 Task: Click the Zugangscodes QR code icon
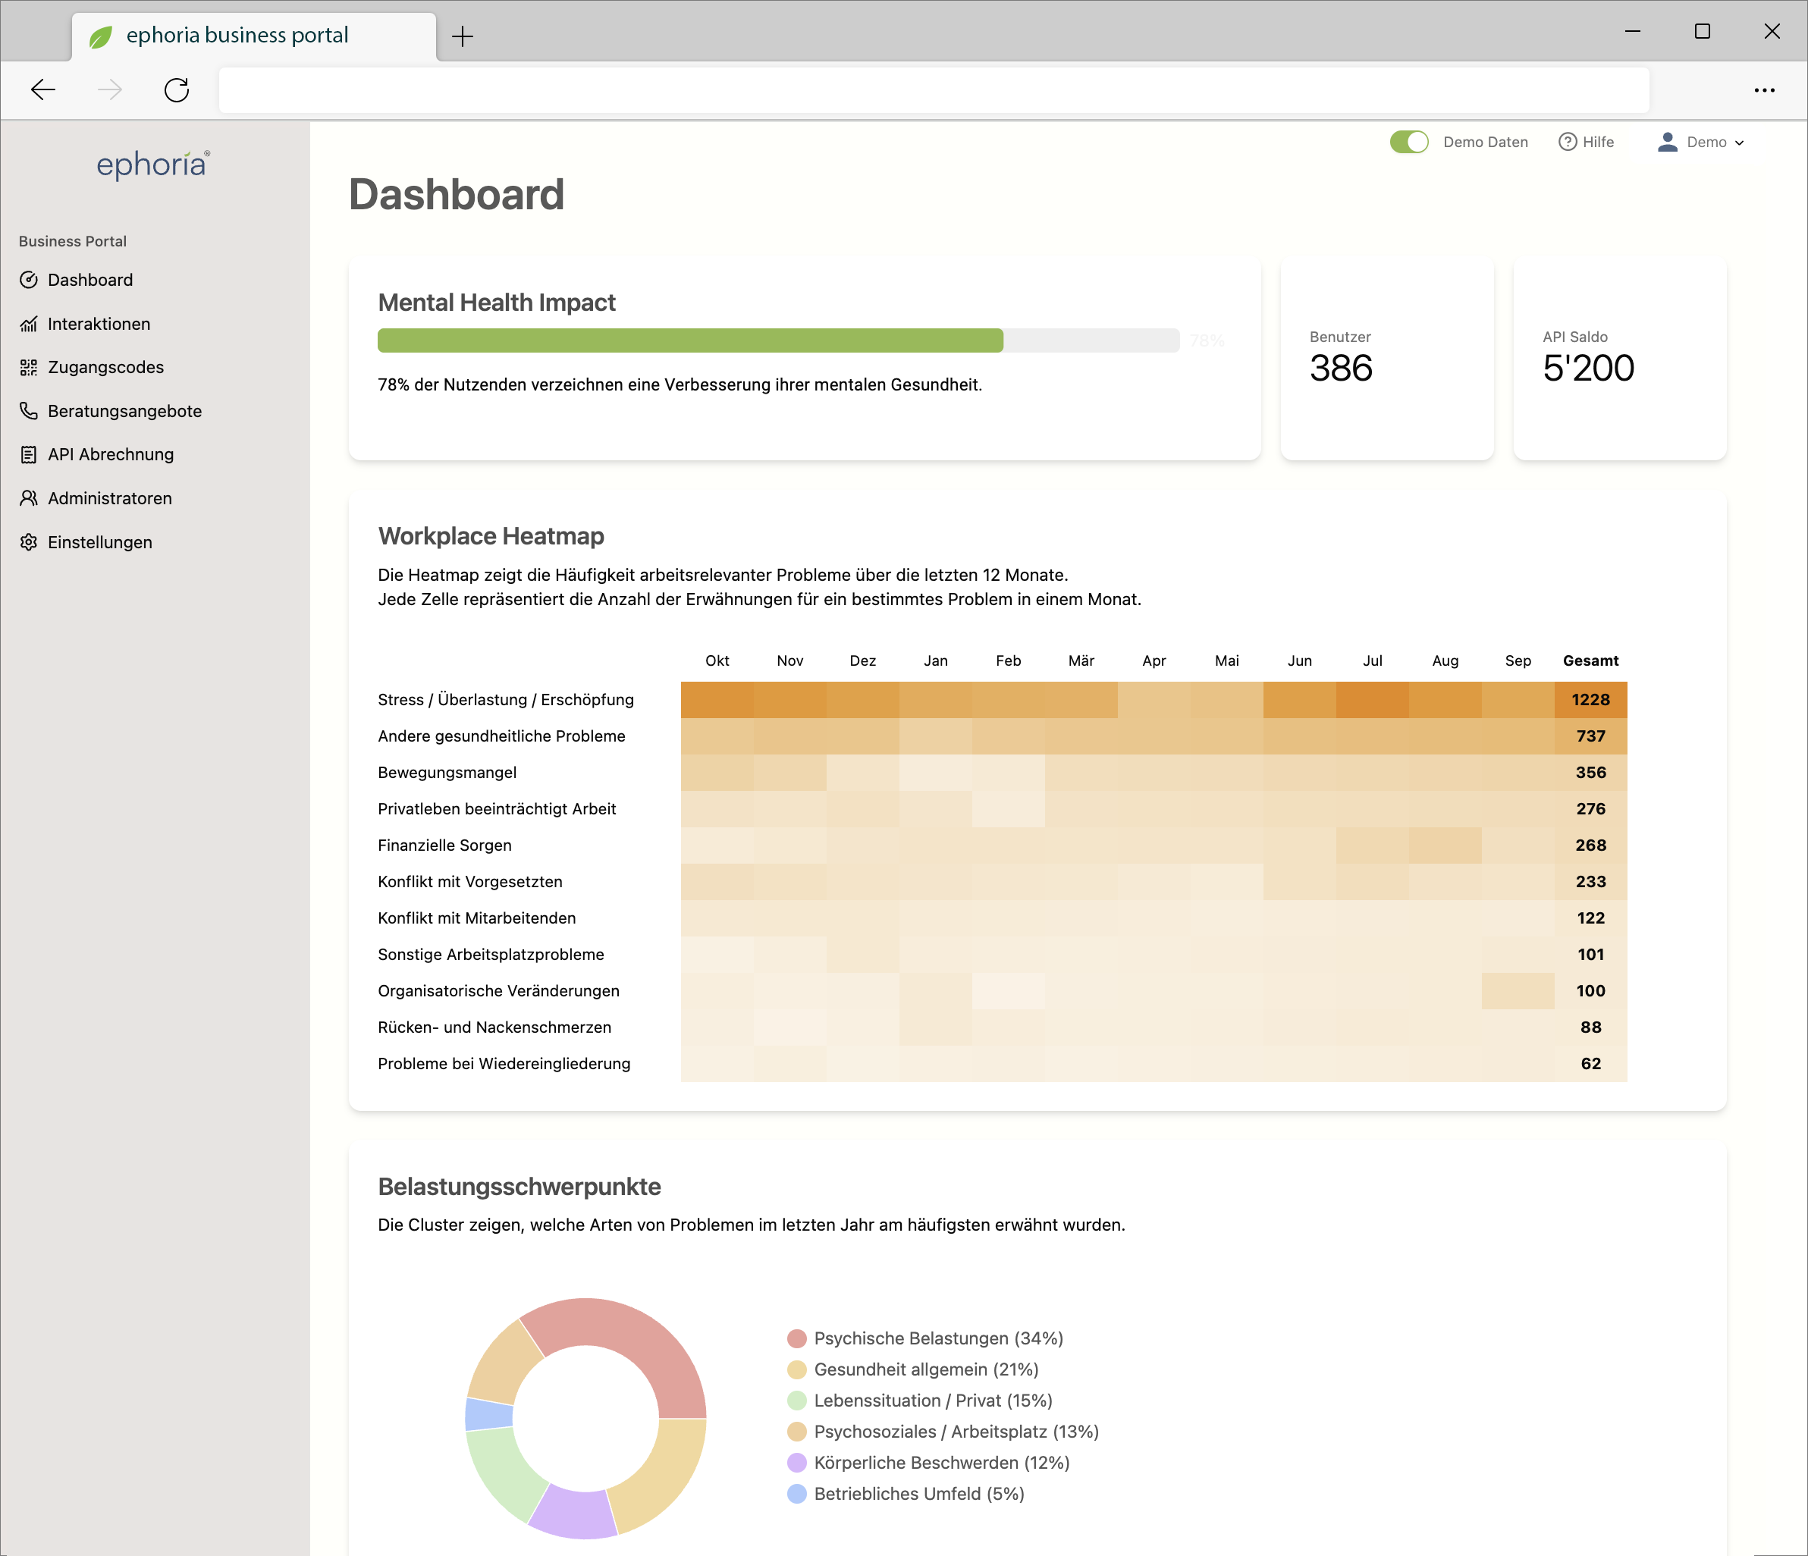coord(29,368)
